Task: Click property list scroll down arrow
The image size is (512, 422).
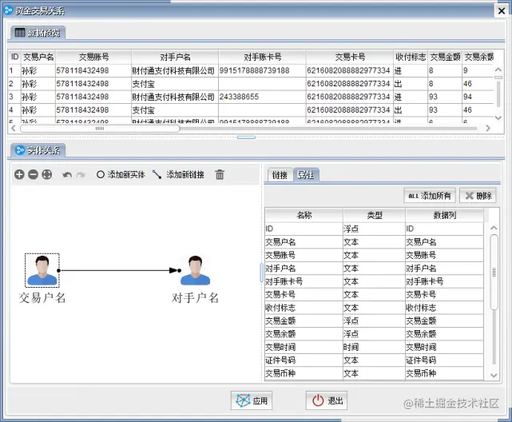Action: [494, 376]
